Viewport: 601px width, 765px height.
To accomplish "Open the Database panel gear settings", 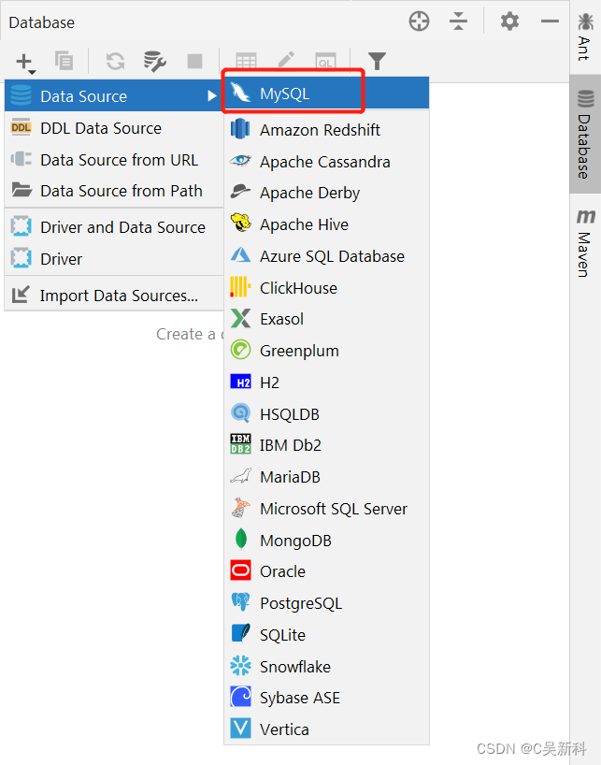I will [509, 22].
